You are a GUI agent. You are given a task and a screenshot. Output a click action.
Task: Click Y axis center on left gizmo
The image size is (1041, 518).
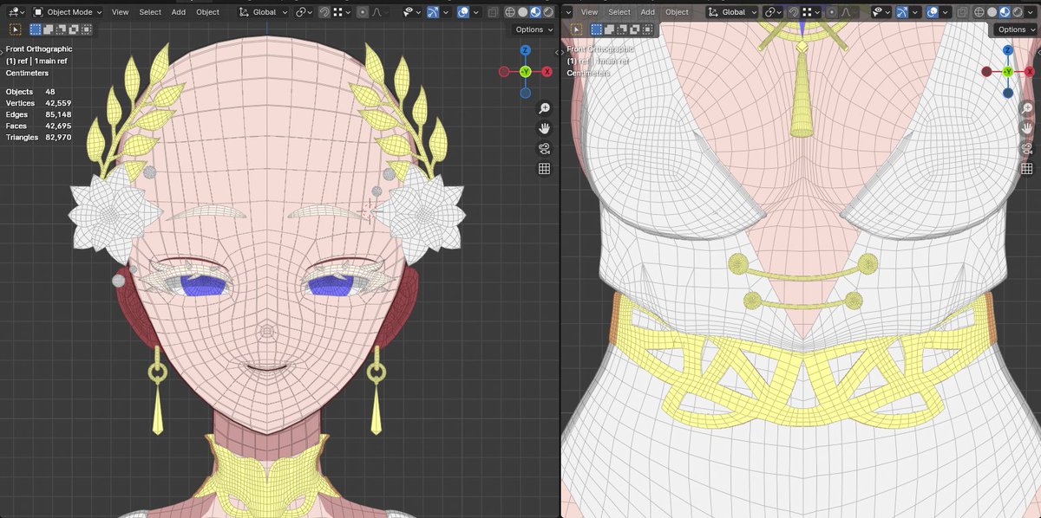tap(525, 71)
